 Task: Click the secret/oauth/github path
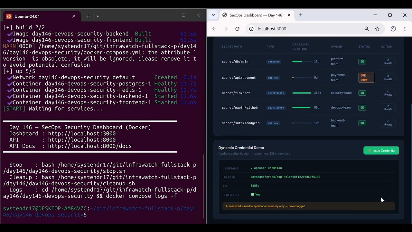[x=239, y=108]
